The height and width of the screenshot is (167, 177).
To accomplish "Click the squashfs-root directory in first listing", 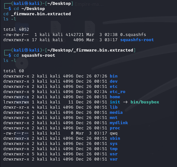I will point(137,40).
